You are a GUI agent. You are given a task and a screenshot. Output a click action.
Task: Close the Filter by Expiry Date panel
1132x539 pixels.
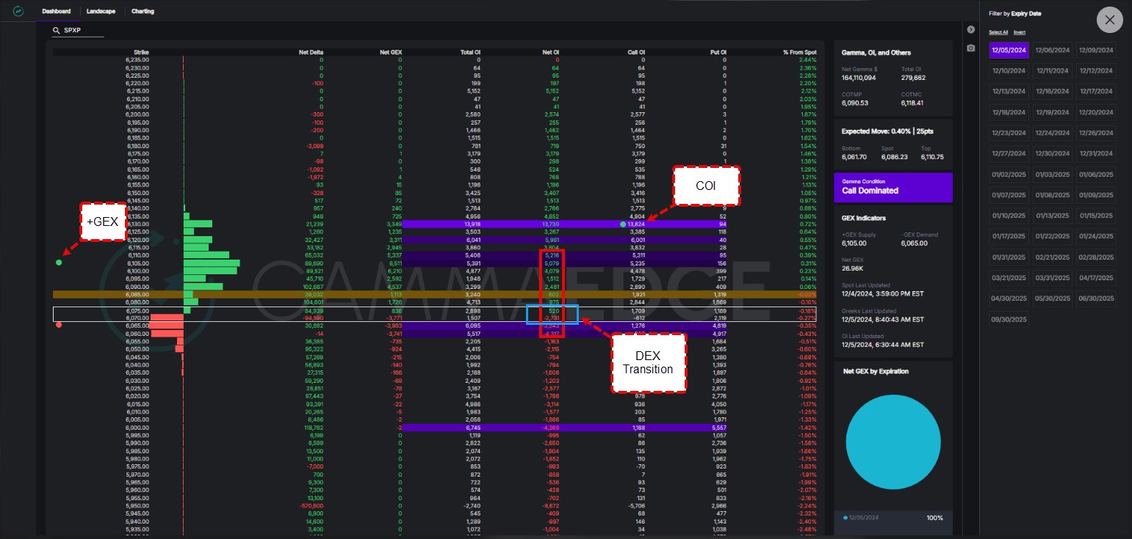(x=1109, y=20)
